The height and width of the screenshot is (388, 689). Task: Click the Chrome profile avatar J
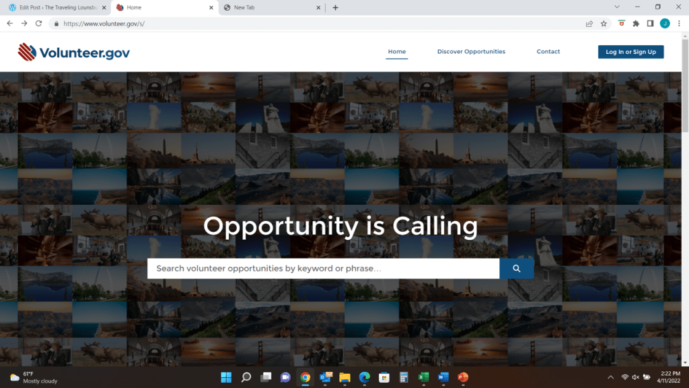[x=664, y=23]
